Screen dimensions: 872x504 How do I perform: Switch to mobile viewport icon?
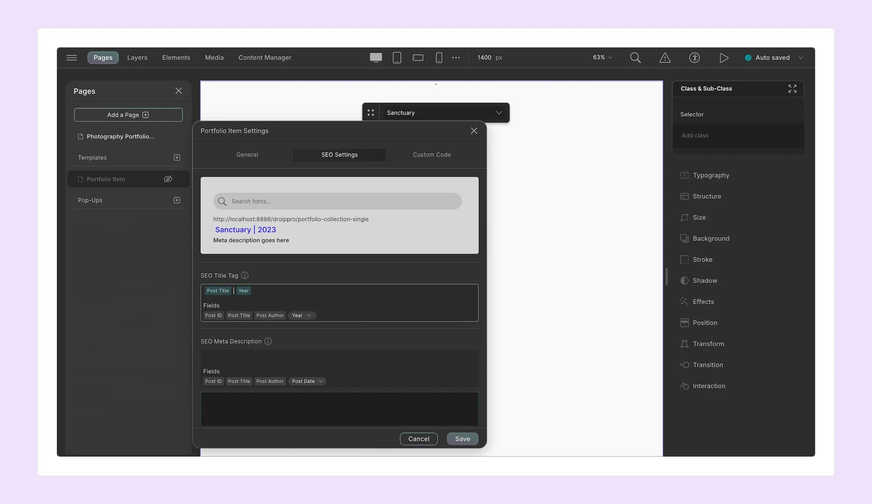pyautogui.click(x=439, y=58)
